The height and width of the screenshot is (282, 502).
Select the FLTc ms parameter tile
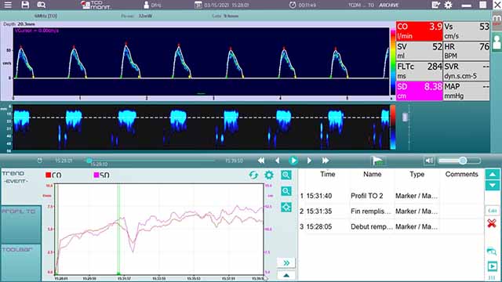[x=420, y=71]
